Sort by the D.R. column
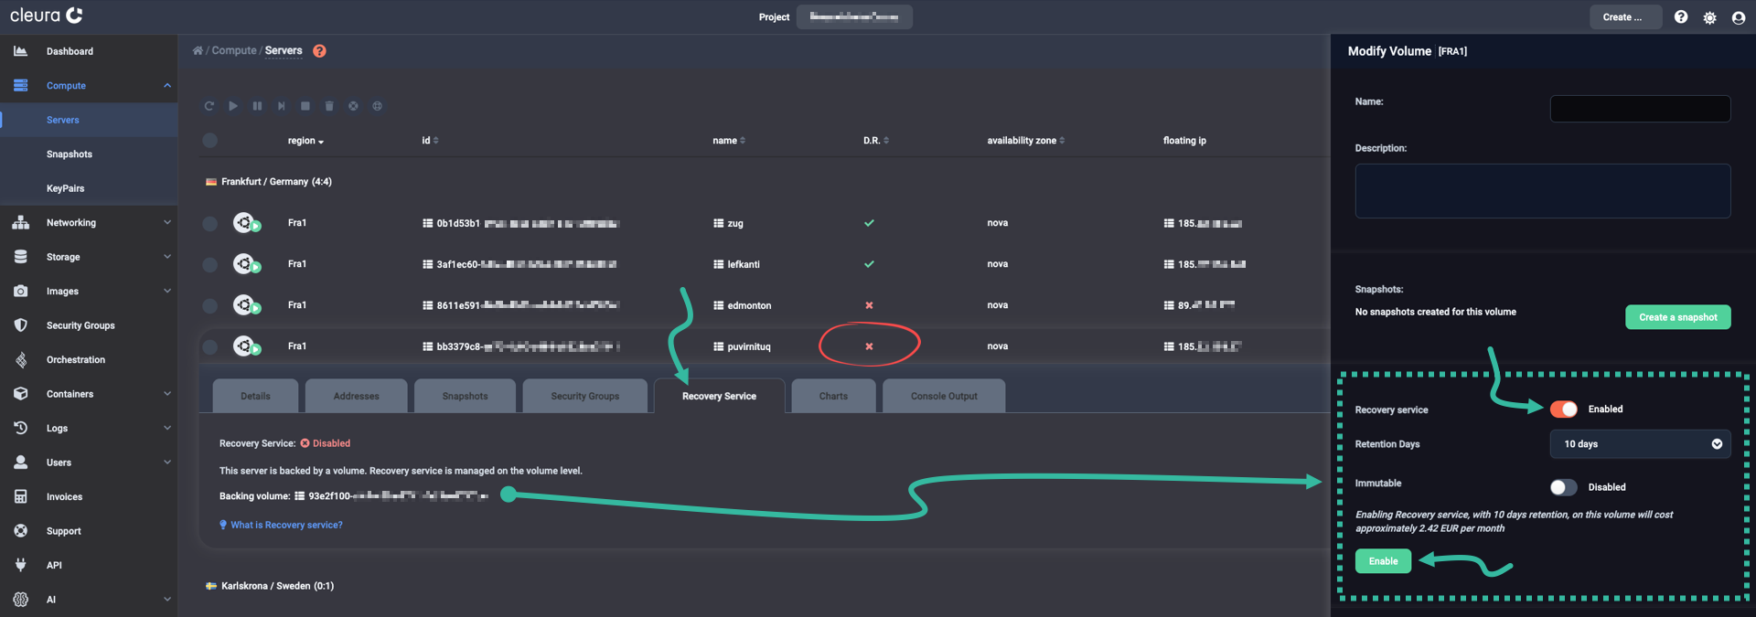1756x617 pixels. click(x=876, y=141)
